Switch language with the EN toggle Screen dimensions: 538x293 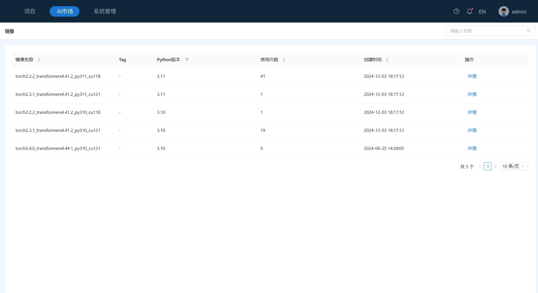[482, 12]
